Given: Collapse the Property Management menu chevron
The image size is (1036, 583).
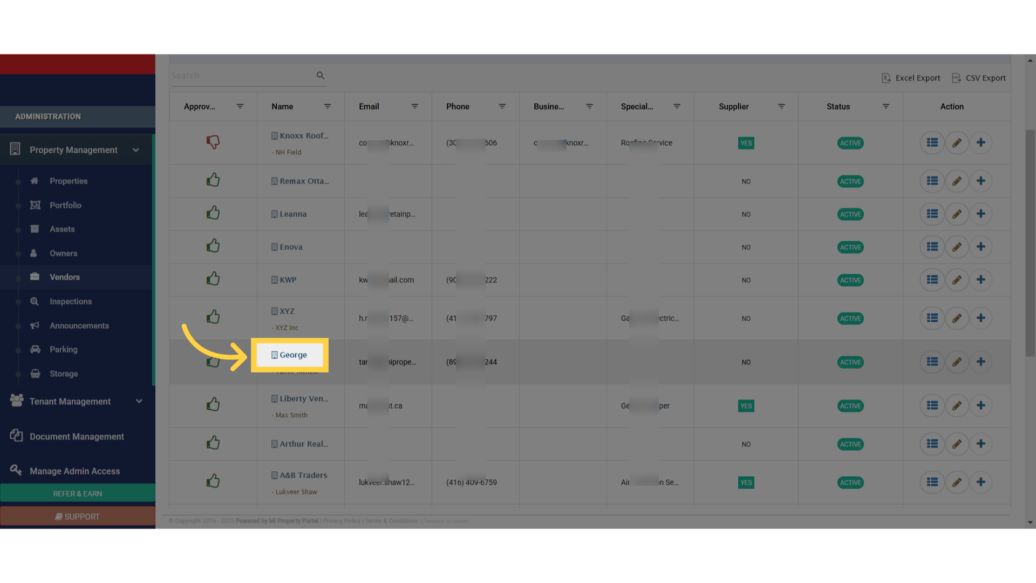Looking at the screenshot, I should point(136,150).
